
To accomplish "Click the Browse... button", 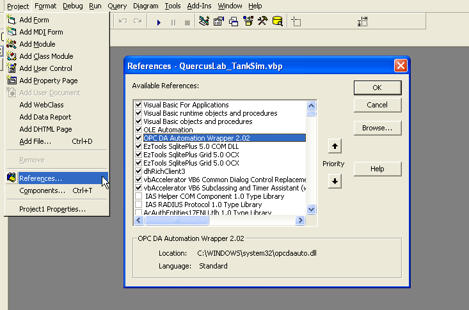I will tap(377, 128).
